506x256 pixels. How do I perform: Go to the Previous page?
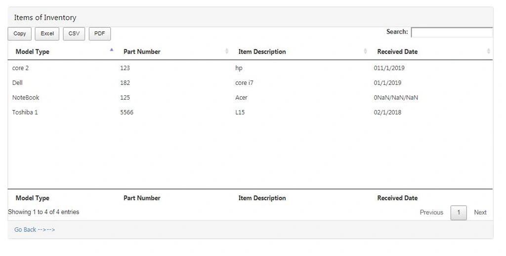pos(431,212)
